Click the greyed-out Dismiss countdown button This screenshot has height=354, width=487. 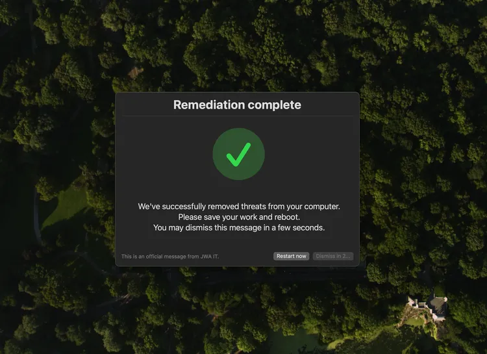click(333, 256)
